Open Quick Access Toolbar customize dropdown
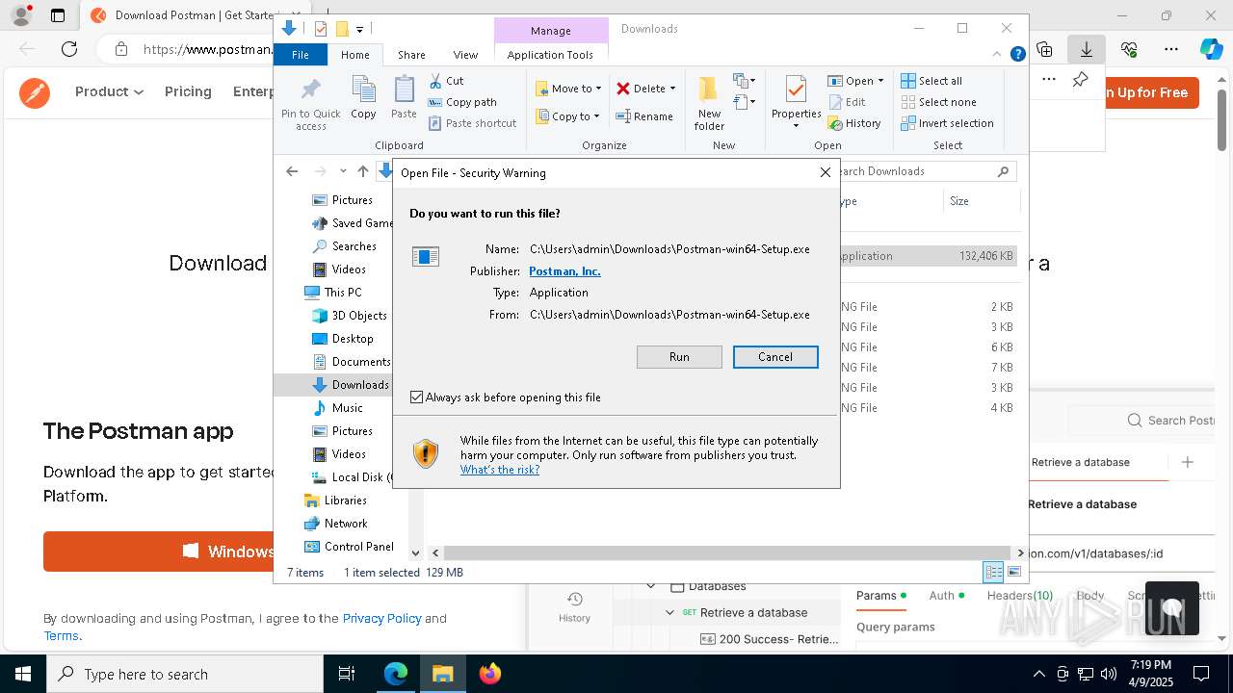1233x693 pixels. click(x=359, y=29)
